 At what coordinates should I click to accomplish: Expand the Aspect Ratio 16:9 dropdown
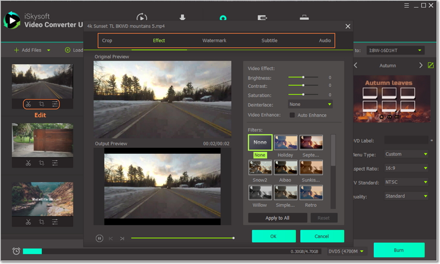406,168
